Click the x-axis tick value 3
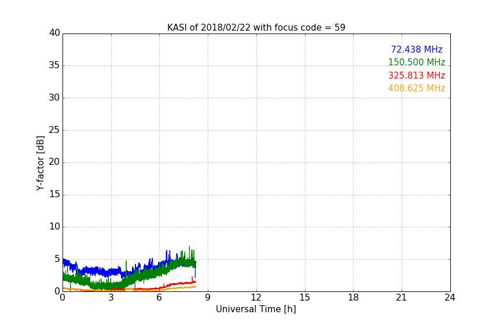Image resolution: width=500 pixels, height=333 pixels. pos(111,298)
